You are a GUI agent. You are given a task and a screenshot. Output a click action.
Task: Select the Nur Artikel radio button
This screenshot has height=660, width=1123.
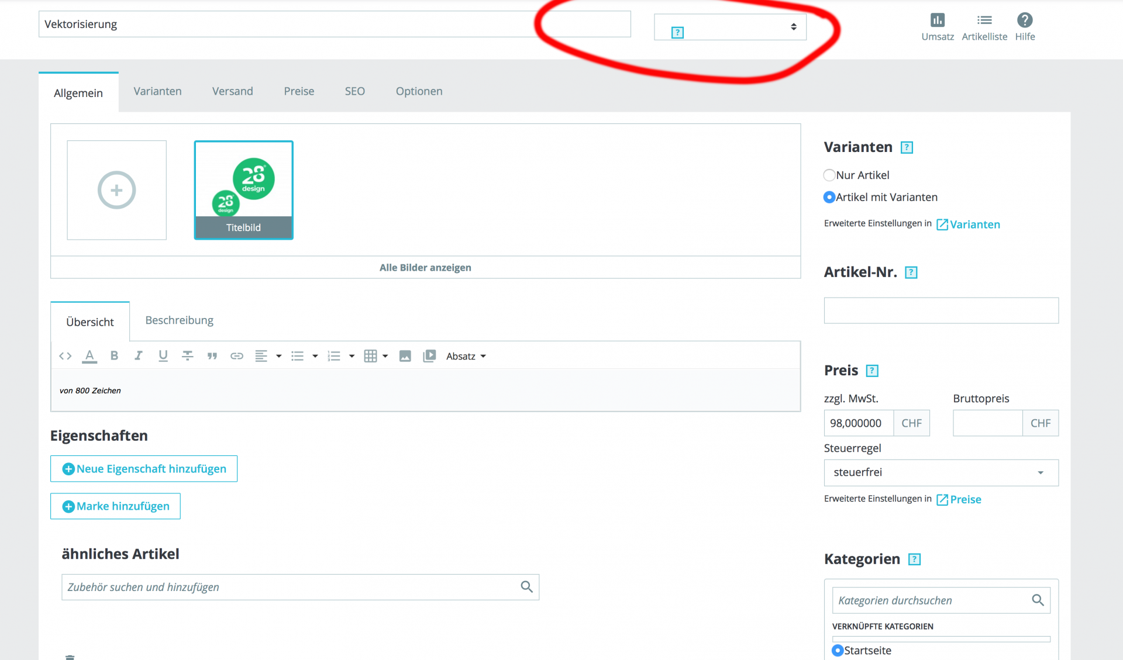point(829,175)
